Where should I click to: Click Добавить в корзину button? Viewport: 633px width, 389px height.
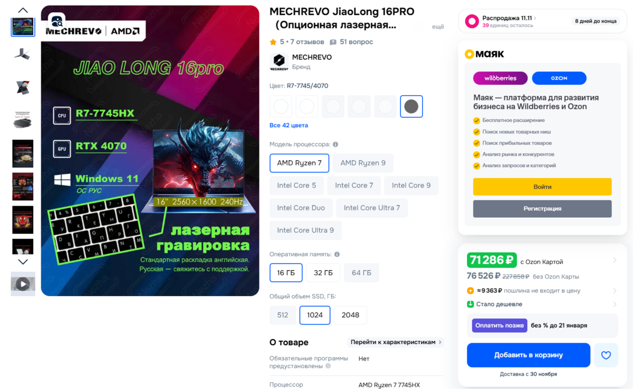tap(528, 355)
